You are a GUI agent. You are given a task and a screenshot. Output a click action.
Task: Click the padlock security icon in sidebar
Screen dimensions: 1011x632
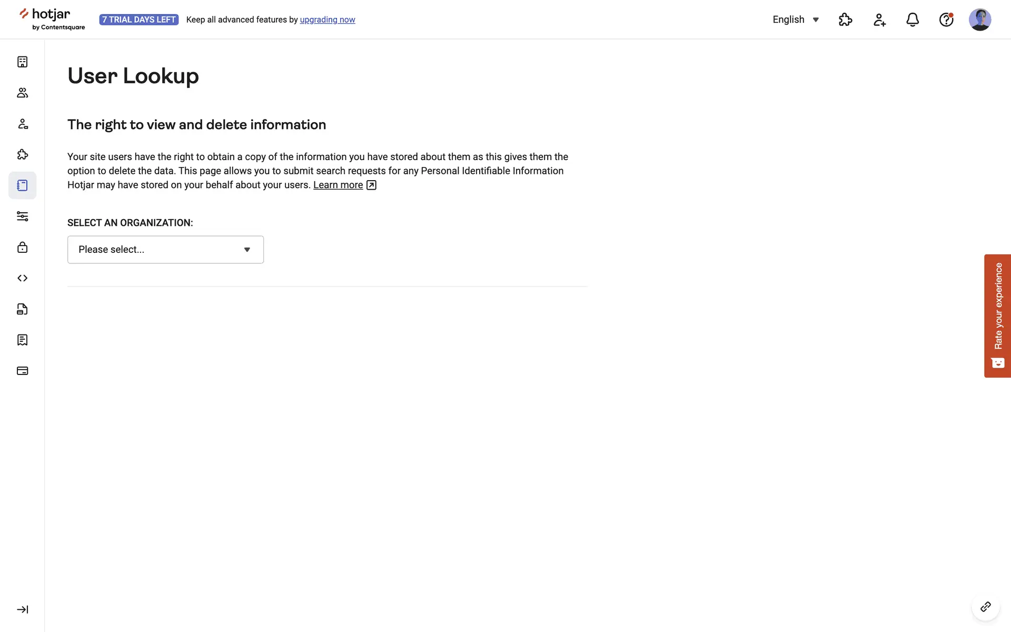point(22,247)
